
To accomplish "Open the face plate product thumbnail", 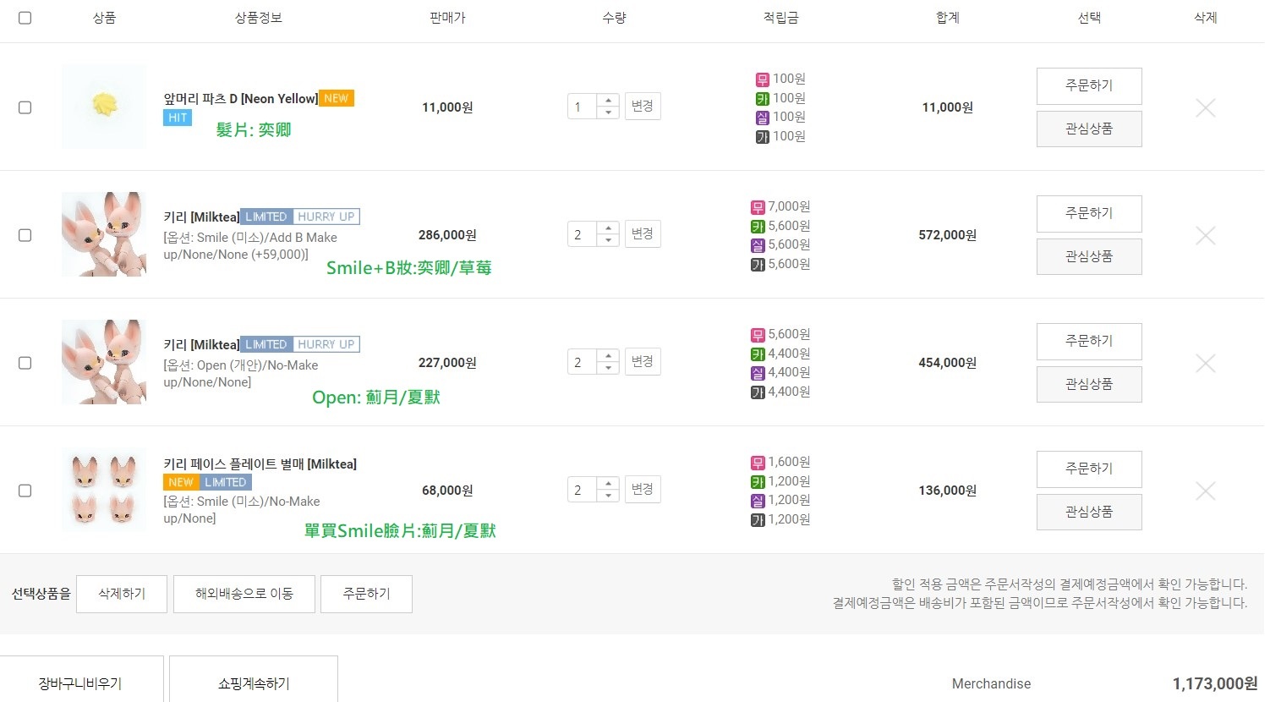I will (x=104, y=490).
